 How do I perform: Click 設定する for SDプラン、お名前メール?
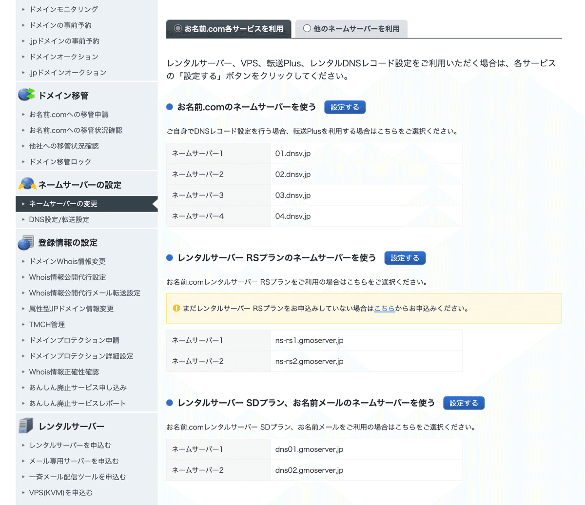[464, 403]
